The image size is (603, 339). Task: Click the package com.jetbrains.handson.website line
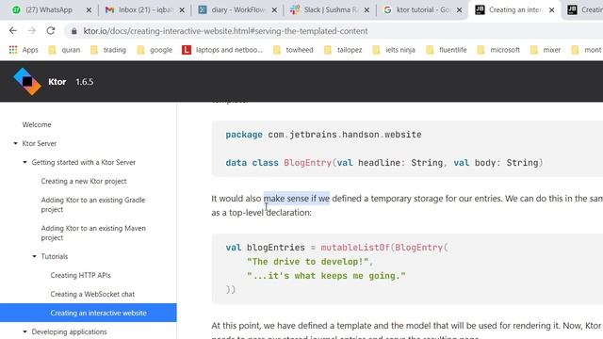click(323, 135)
